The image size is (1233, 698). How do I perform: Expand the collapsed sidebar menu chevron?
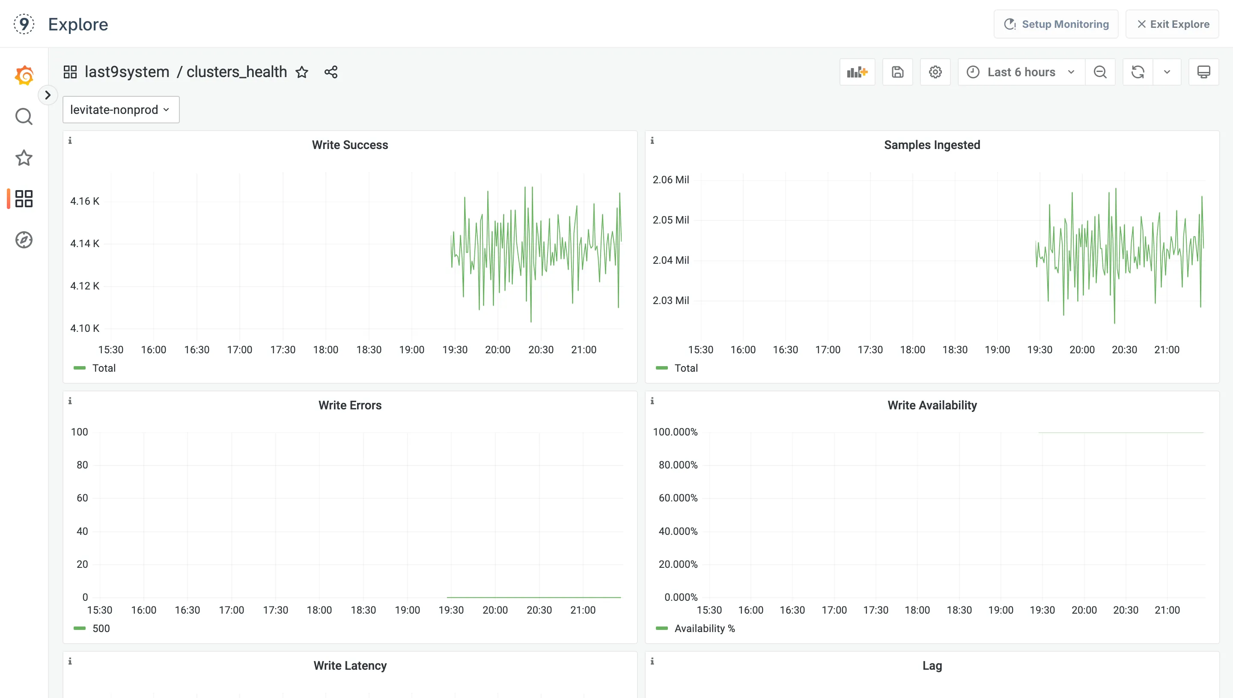tap(48, 95)
